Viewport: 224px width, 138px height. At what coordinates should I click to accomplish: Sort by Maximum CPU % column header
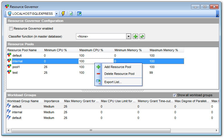[x=96, y=50]
